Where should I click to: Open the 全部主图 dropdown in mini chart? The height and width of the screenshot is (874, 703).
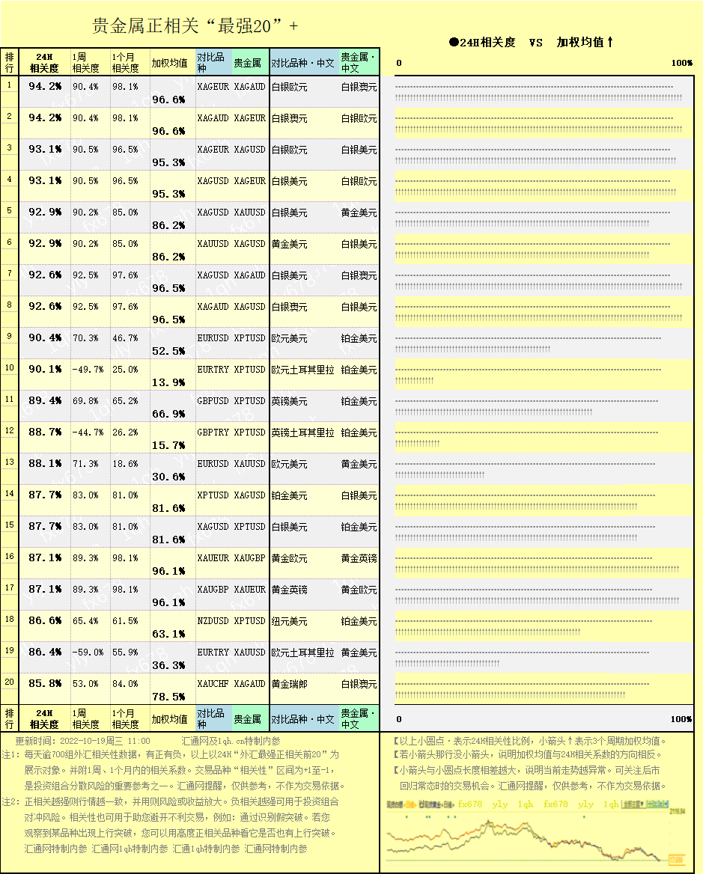coord(633,804)
